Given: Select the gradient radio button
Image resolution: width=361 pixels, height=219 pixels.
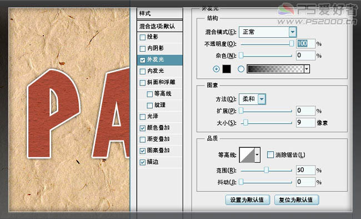Looking at the screenshot, I should 241,69.
